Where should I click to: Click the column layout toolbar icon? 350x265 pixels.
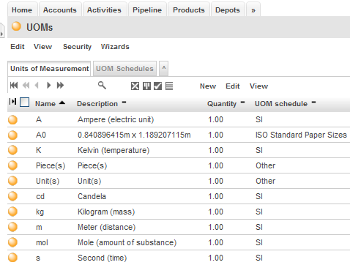pyautogui.click(x=146, y=86)
